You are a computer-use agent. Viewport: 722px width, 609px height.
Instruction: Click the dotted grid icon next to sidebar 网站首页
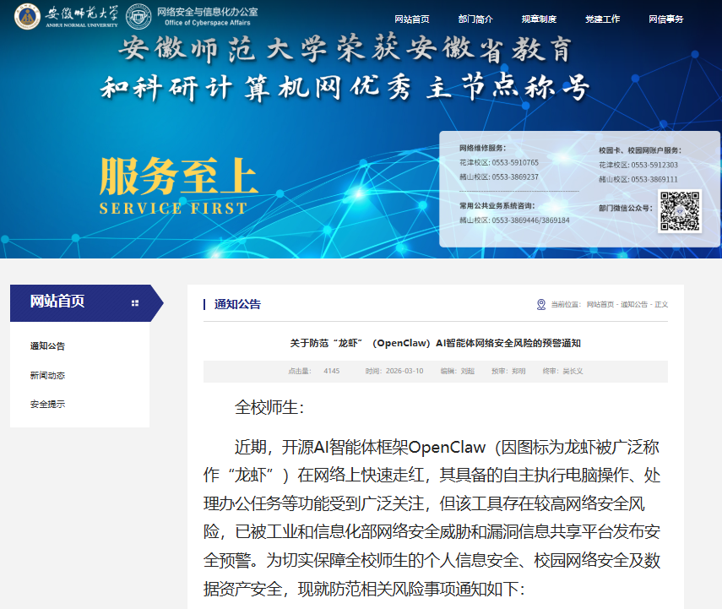click(x=133, y=304)
